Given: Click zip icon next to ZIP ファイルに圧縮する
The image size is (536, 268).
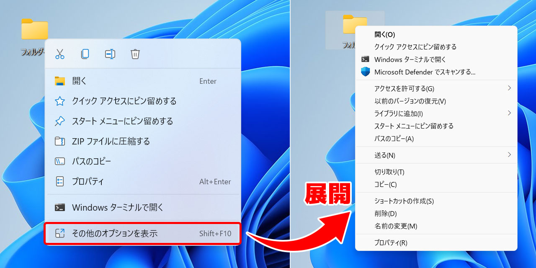Looking at the screenshot, I should click(x=60, y=142).
